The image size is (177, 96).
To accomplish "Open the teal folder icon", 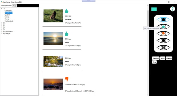I will (154, 9).
